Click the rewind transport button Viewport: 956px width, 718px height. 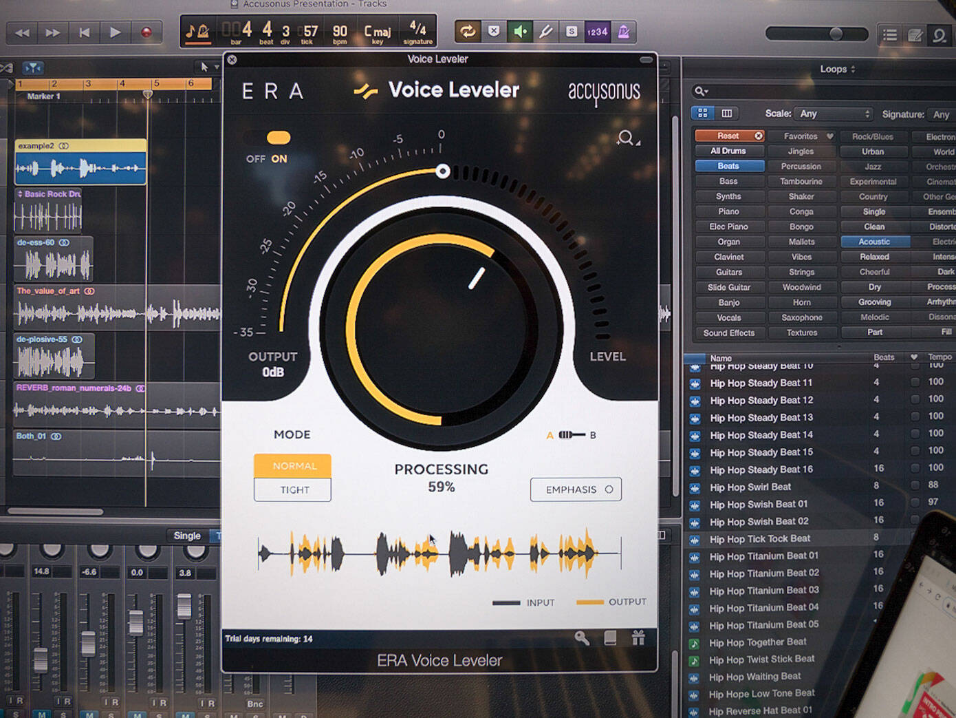click(x=23, y=32)
